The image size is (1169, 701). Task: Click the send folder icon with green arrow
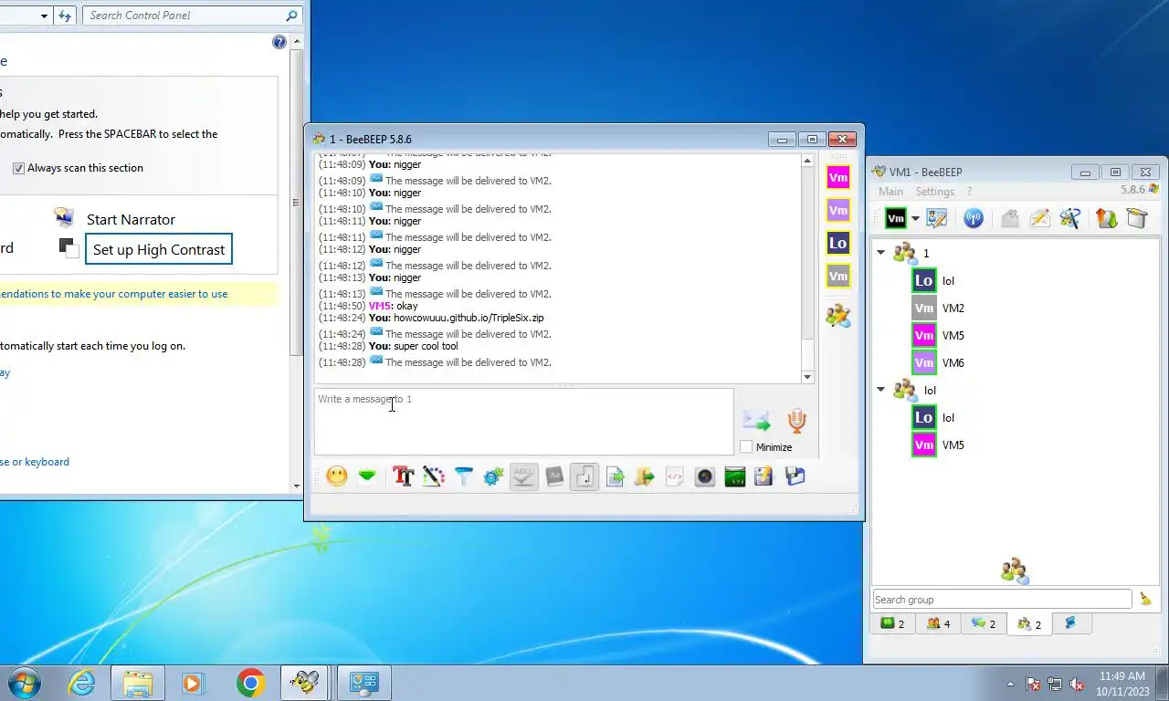[645, 476]
